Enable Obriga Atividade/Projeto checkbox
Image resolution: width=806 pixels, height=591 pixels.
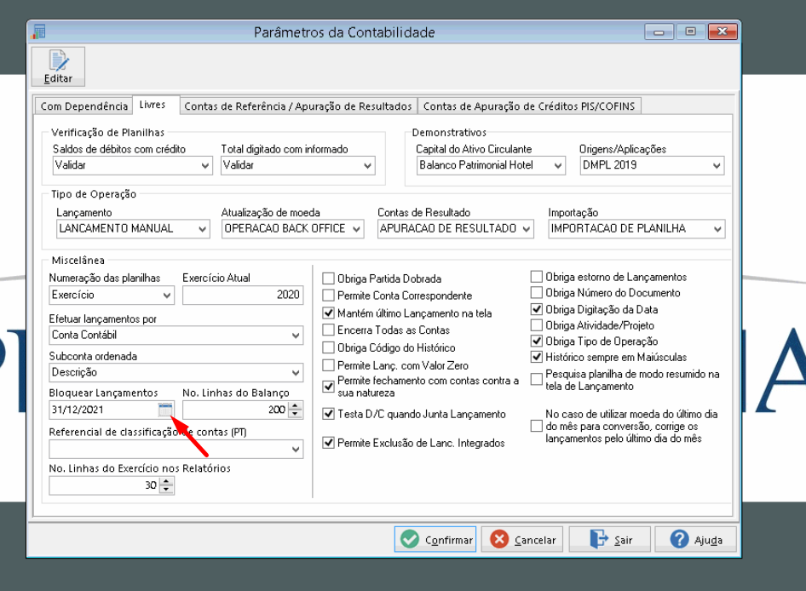click(537, 325)
